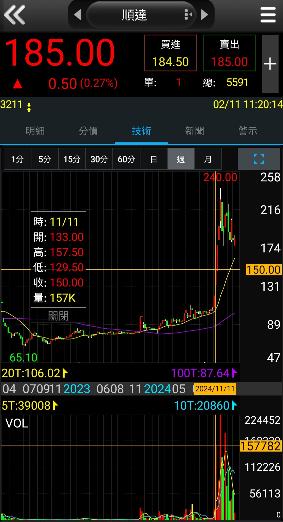Image resolution: width=283 pixels, height=522 pixels.
Task: Go to previous stock with left arrow
Action: (78, 15)
